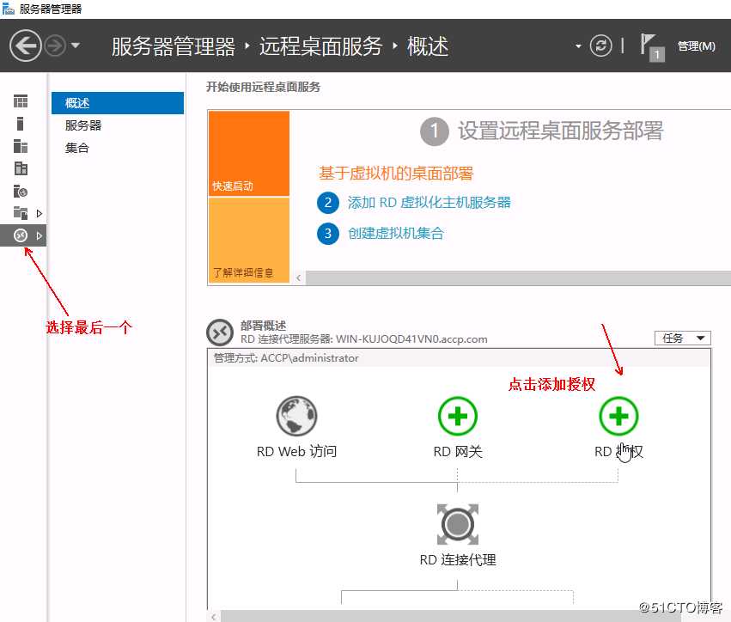Click the RD Web 访问 label
This screenshot has width=731, height=622.
click(296, 452)
